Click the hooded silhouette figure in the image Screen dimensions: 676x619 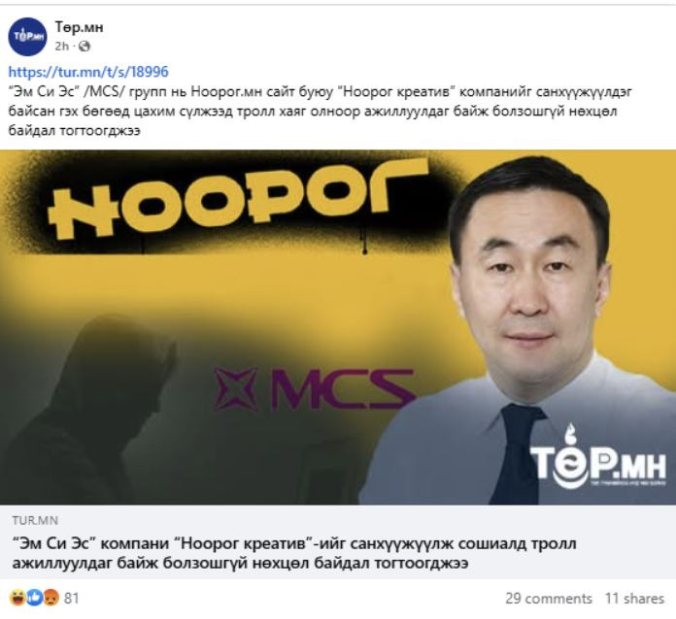pyautogui.click(x=88, y=409)
